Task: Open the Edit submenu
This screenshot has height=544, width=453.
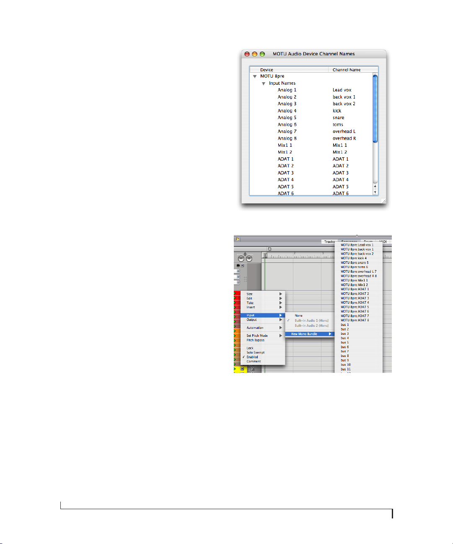Action: click(263, 298)
